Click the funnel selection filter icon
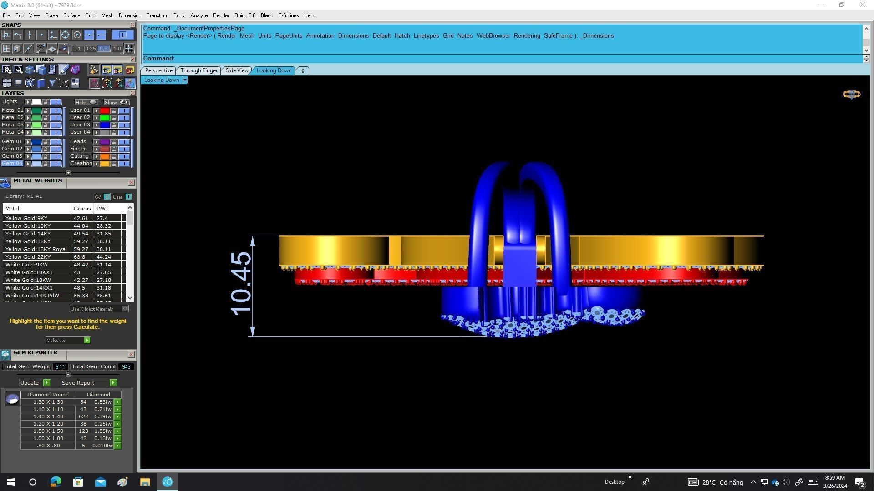 [52, 83]
